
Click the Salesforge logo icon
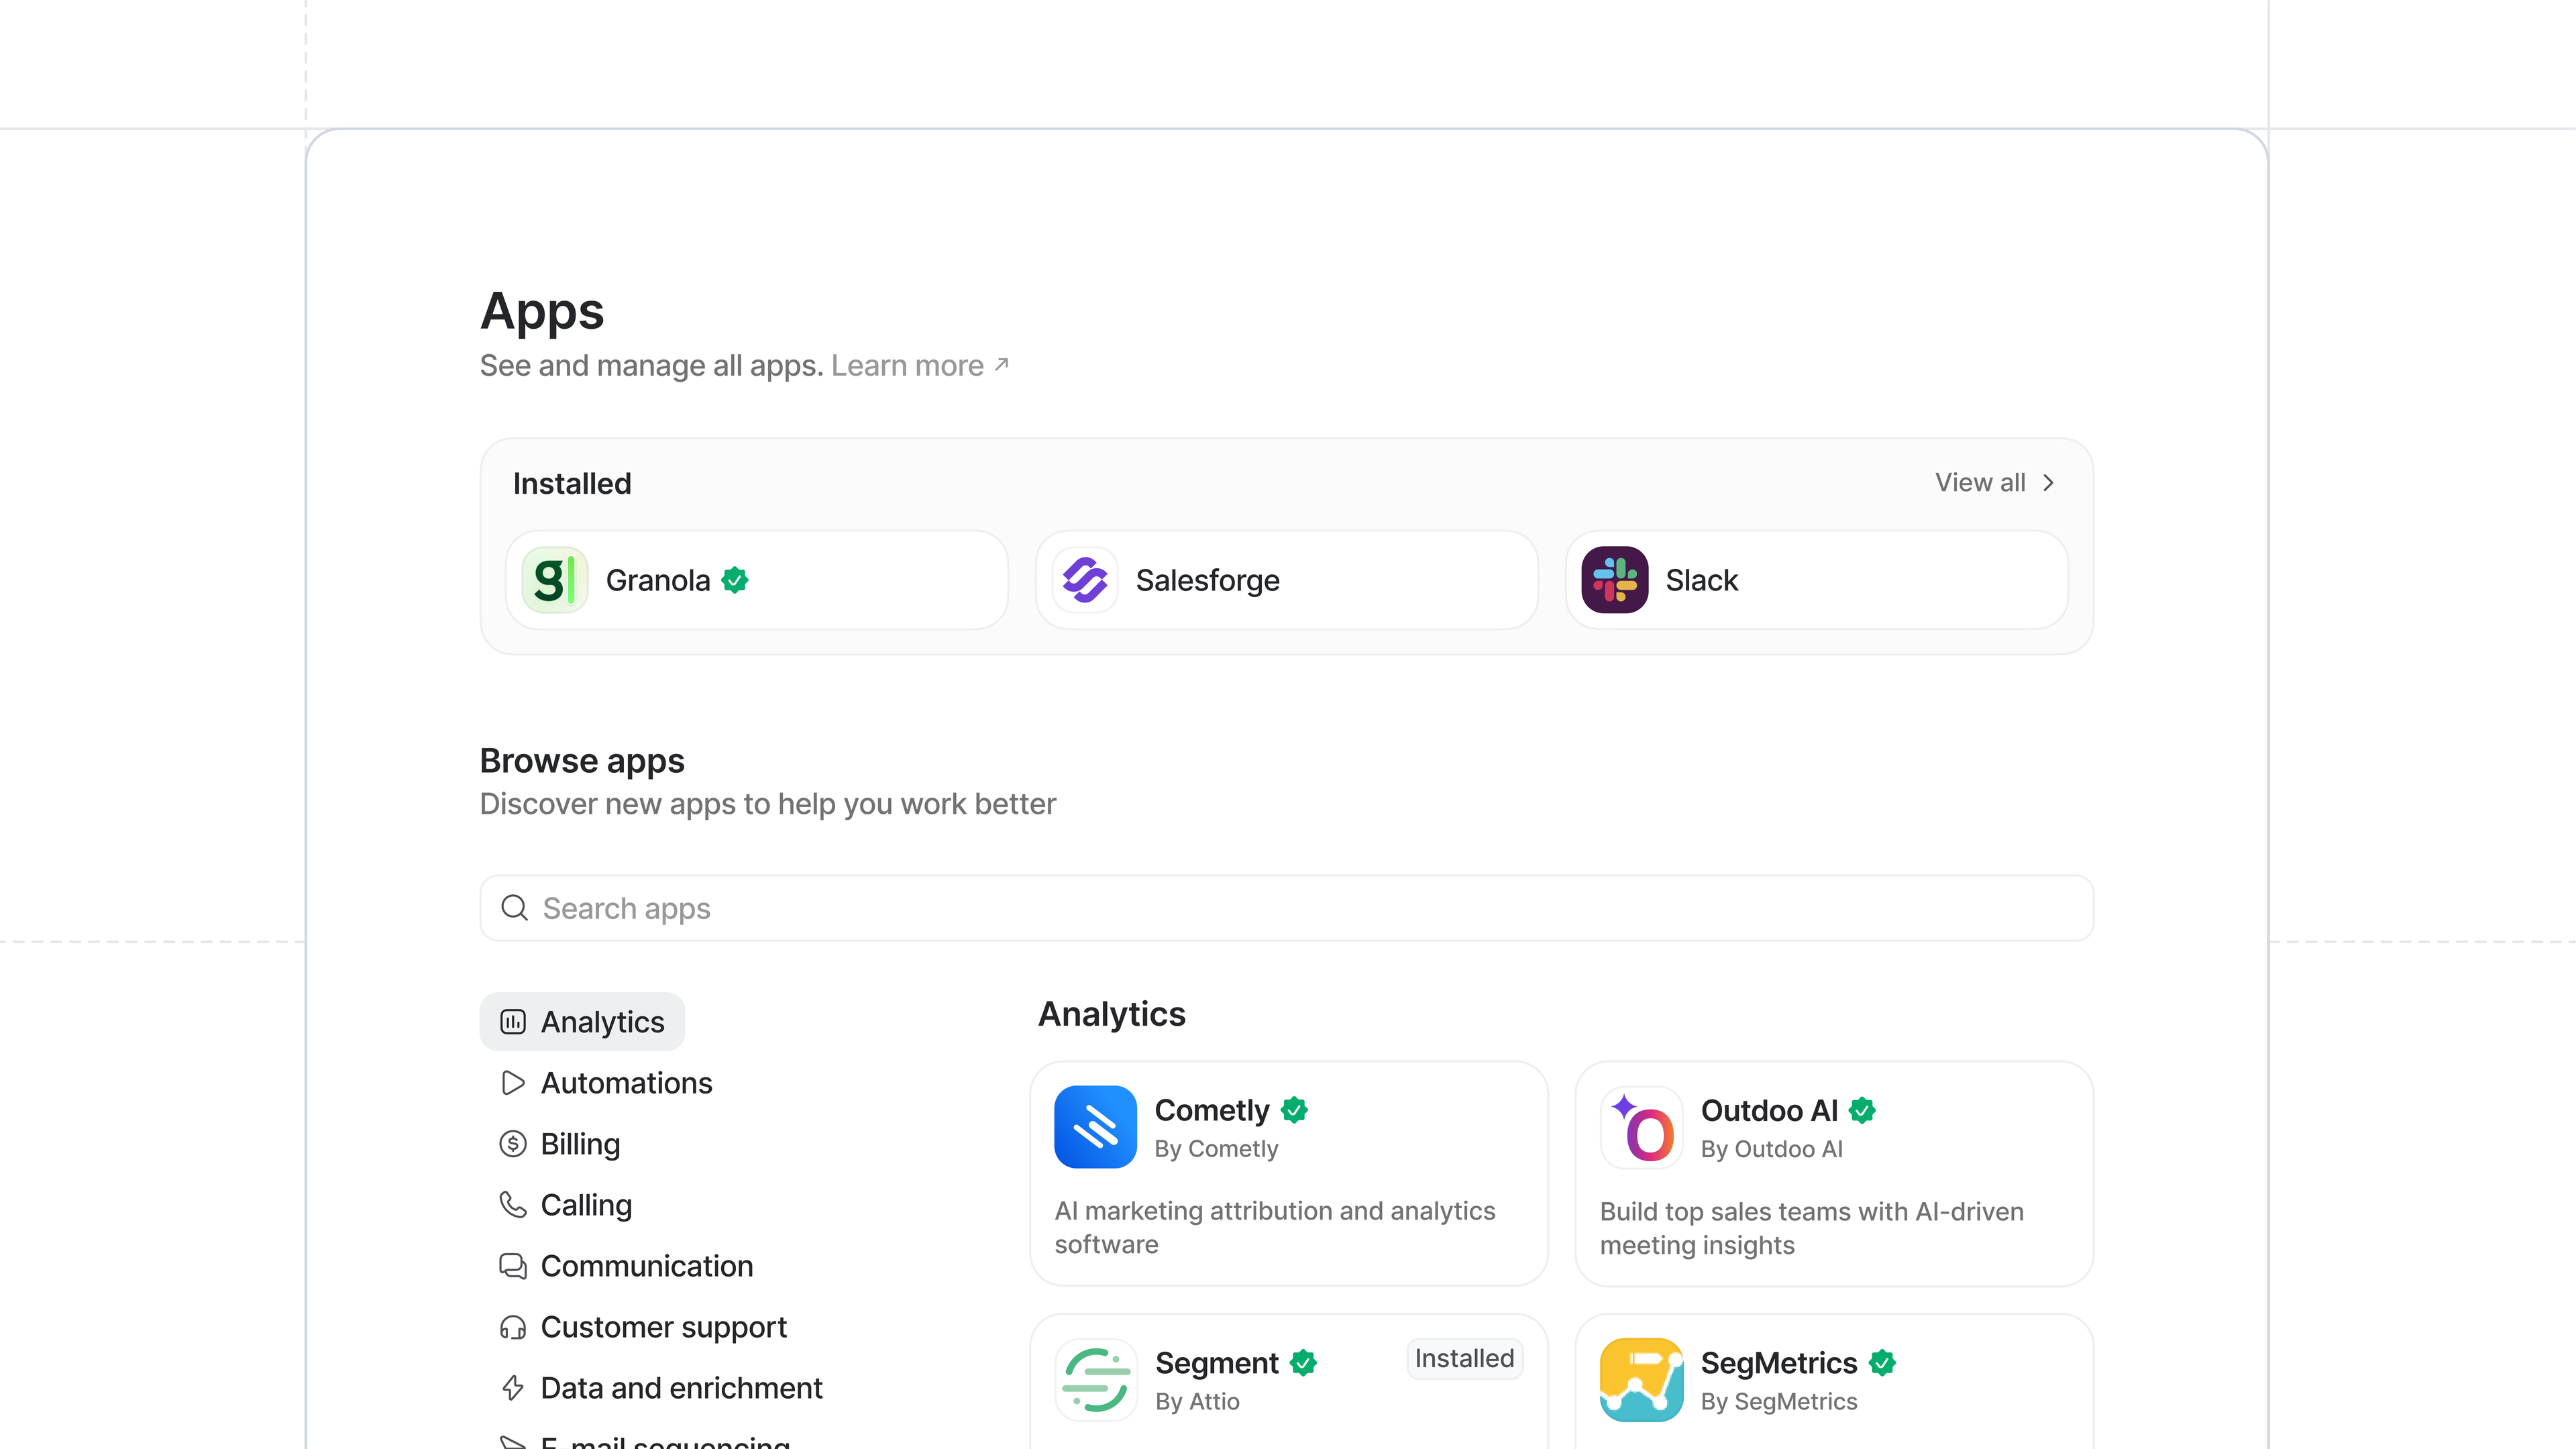pos(1084,580)
